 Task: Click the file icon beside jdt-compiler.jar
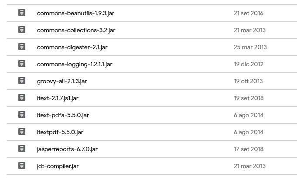[x=22, y=166]
